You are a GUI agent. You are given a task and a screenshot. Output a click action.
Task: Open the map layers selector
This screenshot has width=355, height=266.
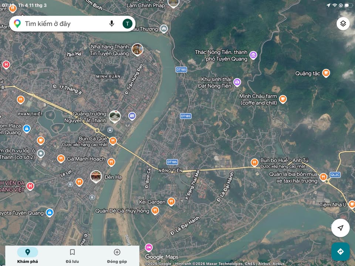[343, 24]
